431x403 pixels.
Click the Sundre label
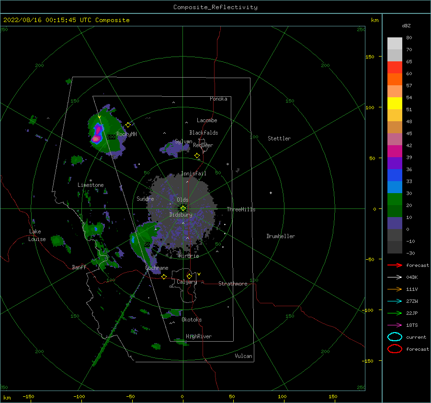point(145,199)
